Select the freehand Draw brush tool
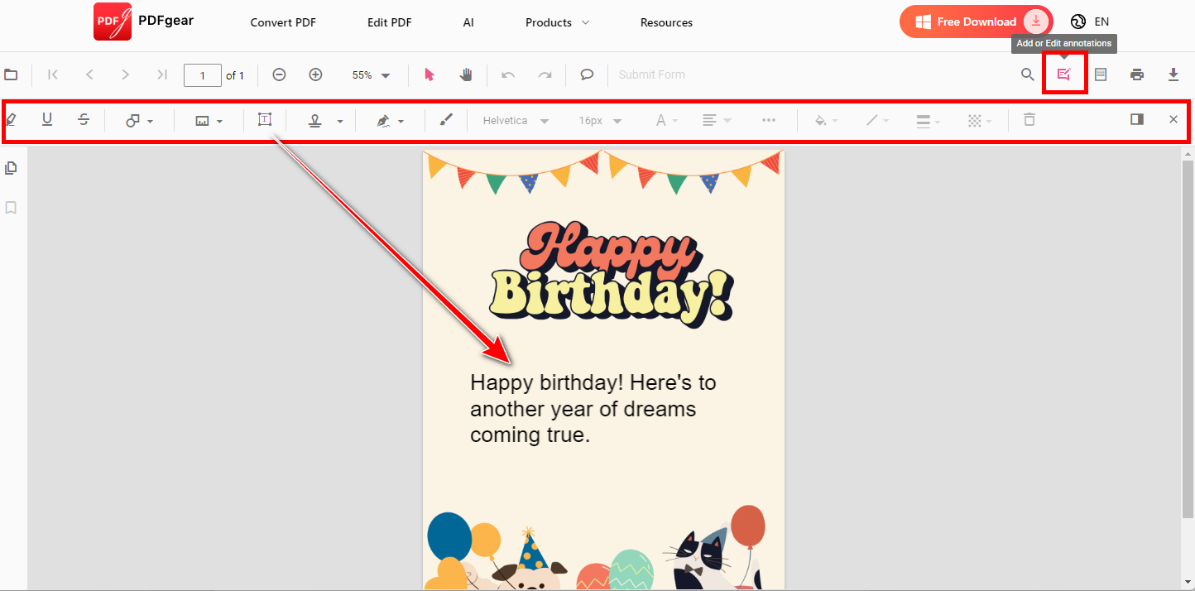This screenshot has width=1195, height=591. (446, 119)
